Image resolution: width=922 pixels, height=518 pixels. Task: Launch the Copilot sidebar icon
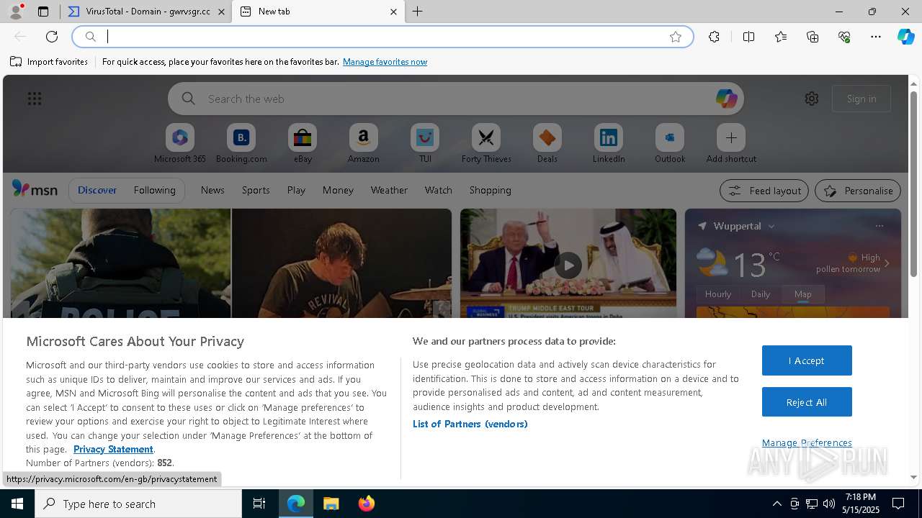tap(905, 37)
